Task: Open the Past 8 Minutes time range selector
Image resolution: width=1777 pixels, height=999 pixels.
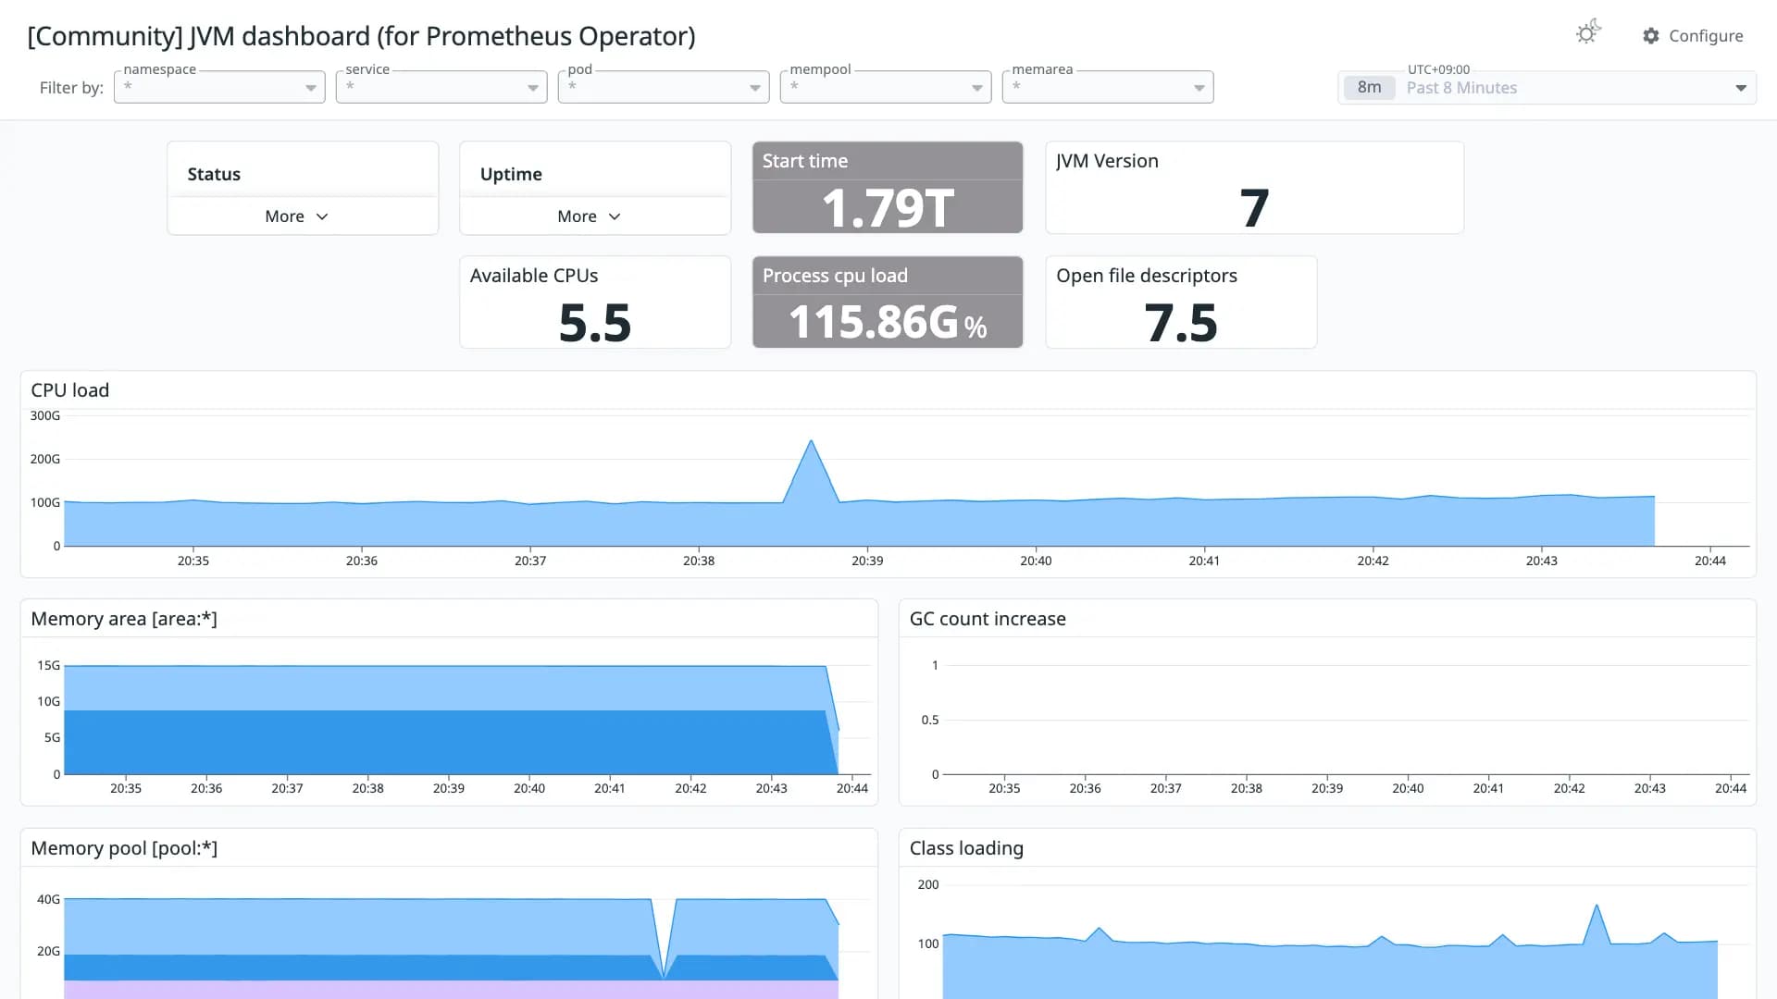Action: tap(1547, 88)
